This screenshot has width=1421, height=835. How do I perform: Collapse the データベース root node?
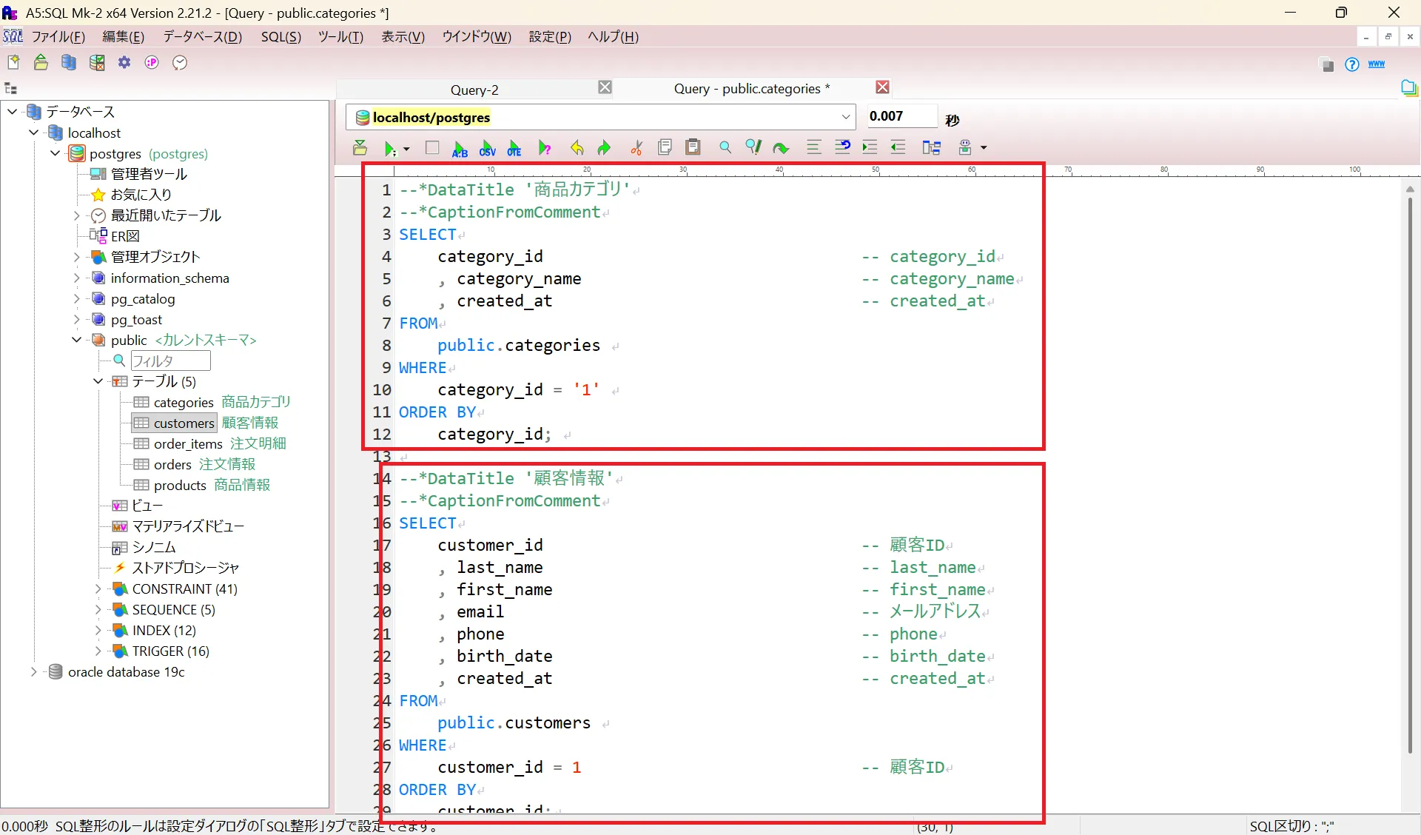pyautogui.click(x=12, y=112)
